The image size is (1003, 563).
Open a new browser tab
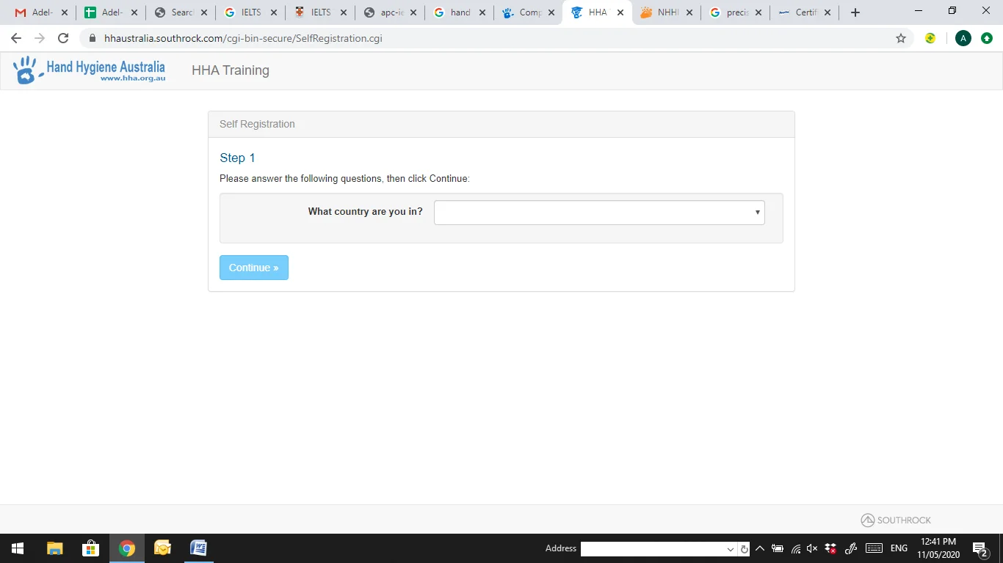(x=855, y=12)
